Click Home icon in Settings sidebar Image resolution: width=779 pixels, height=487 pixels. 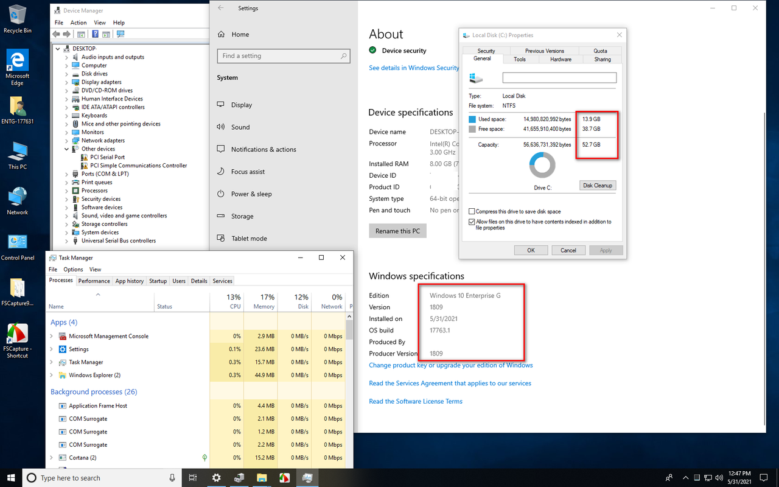coord(221,35)
